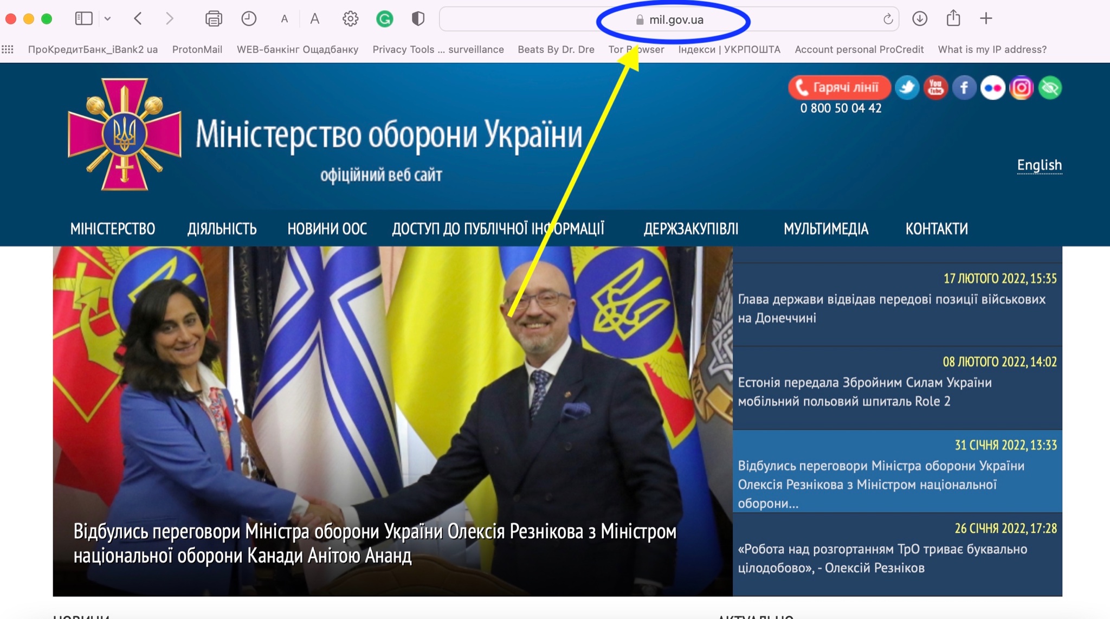Toggle the accessibility eye icon

1050,88
